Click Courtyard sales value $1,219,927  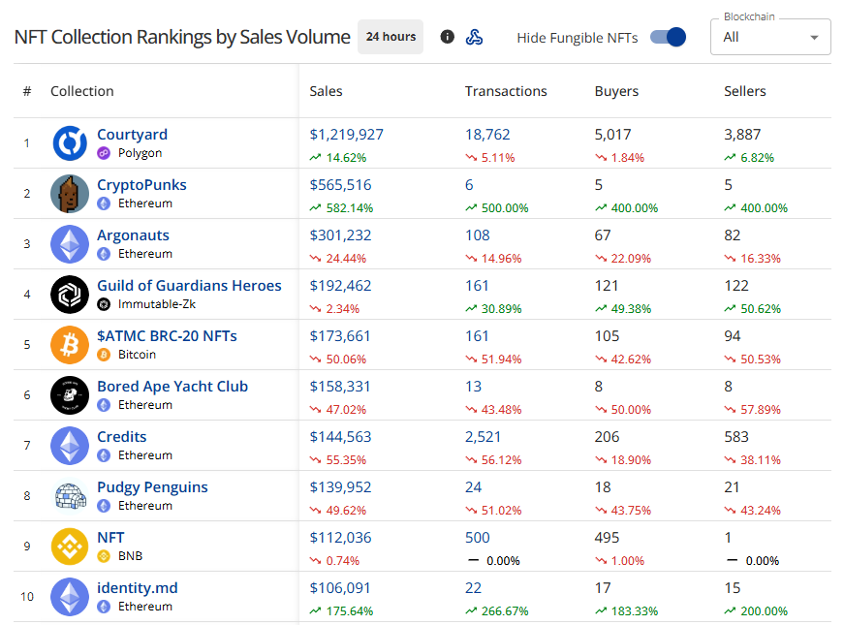pyautogui.click(x=347, y=134)
